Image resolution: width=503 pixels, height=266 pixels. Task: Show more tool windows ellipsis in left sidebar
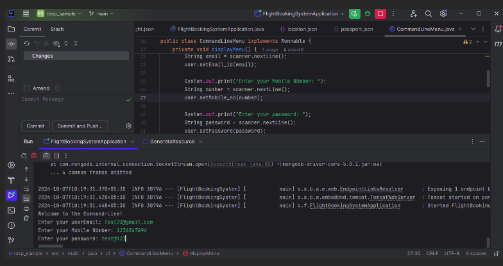pos(12,94)
